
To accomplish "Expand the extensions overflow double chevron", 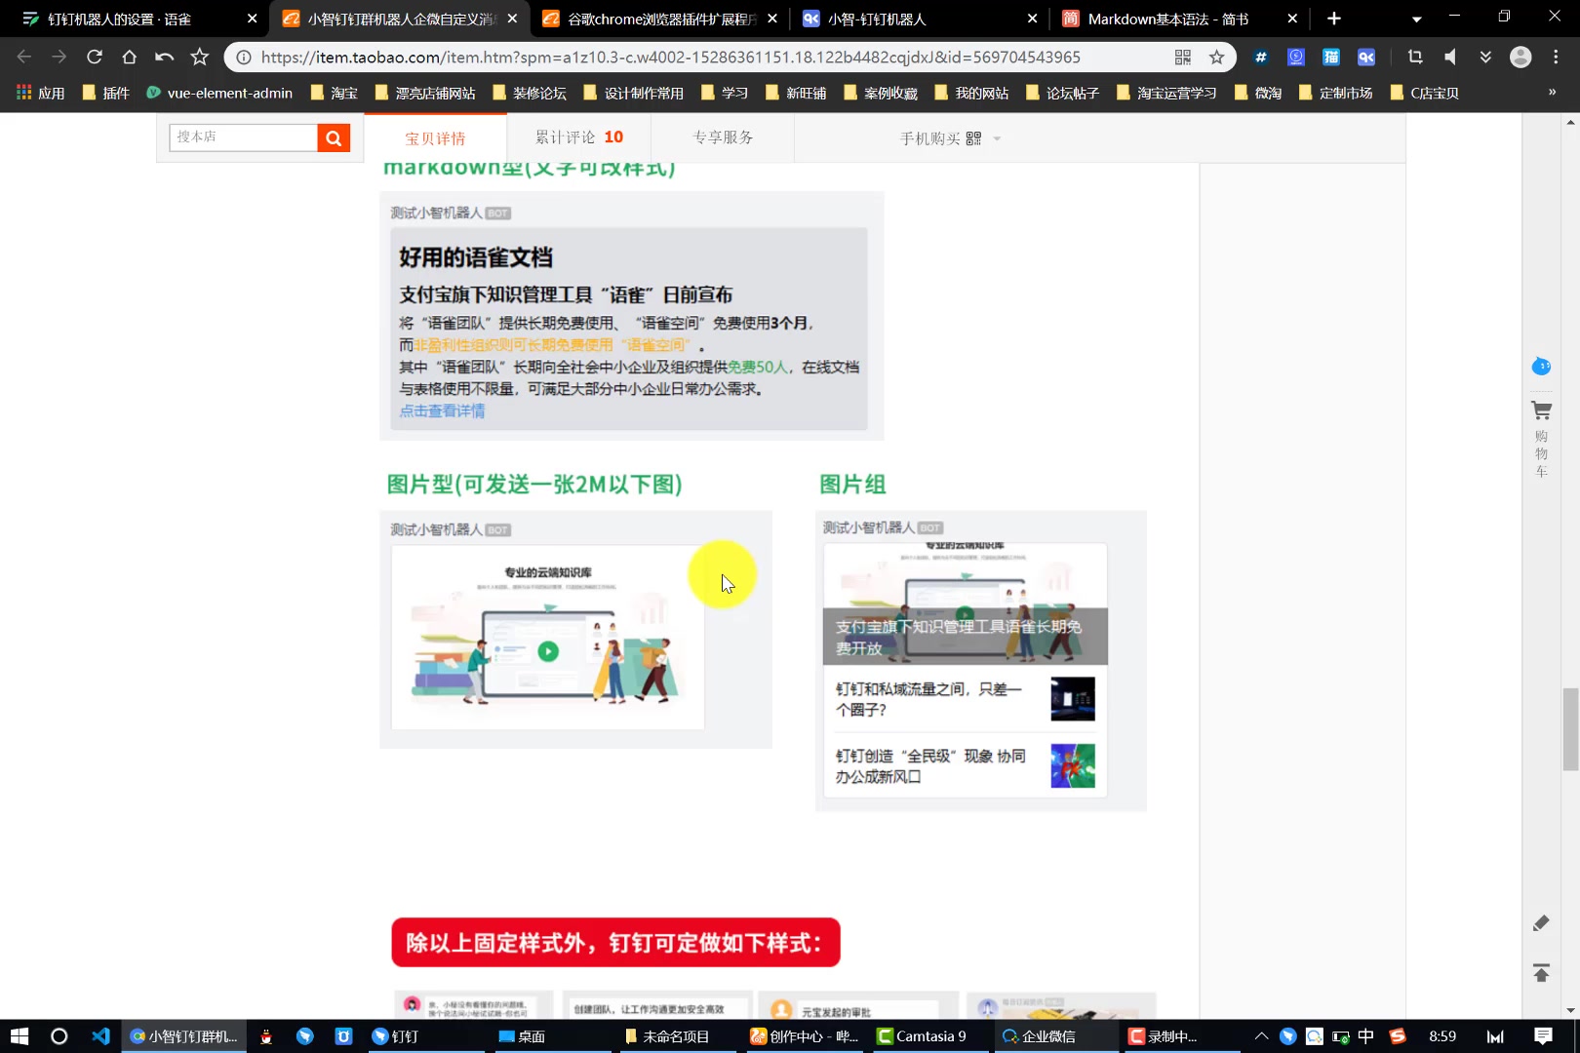I will pyautogui.click(x=1485, y=58).
